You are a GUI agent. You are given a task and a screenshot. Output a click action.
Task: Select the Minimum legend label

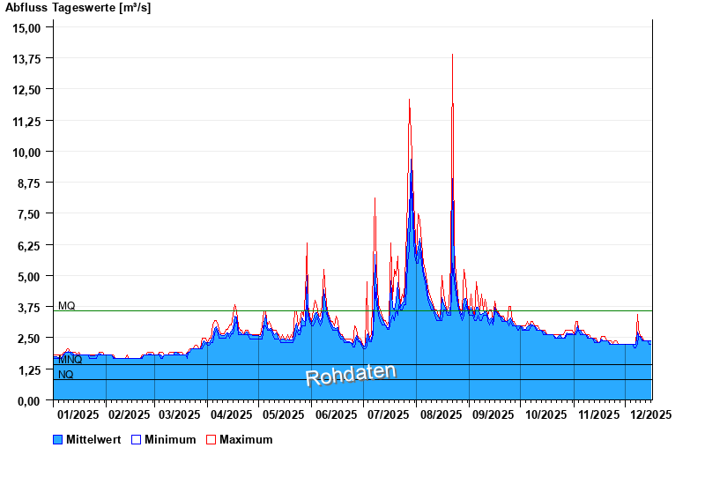[170, 439]
